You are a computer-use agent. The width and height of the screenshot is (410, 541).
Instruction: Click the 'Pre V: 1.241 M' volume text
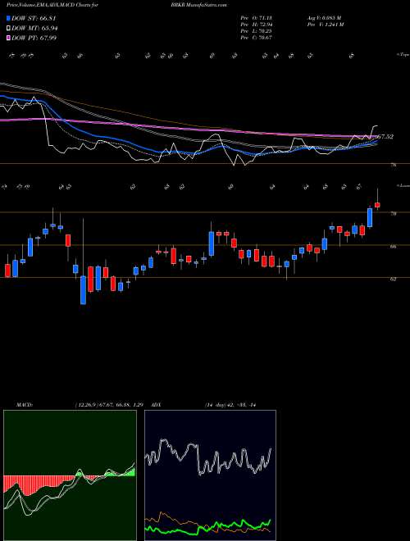pyautogui.click(x=325, y=25)
